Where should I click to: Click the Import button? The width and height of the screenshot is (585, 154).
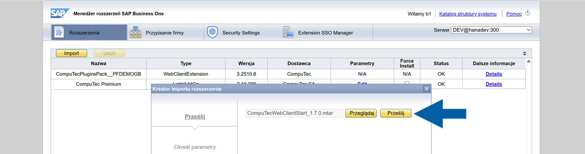pos(72,53)
